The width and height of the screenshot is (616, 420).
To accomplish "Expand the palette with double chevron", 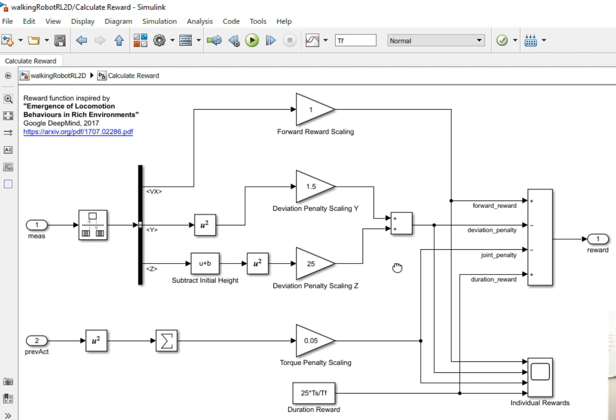I will click(x=8, y=416).
